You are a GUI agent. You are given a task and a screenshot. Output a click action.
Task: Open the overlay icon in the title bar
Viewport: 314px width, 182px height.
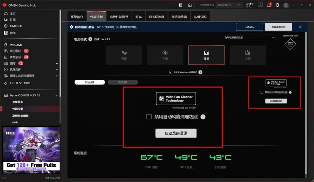tap(181, 5)
